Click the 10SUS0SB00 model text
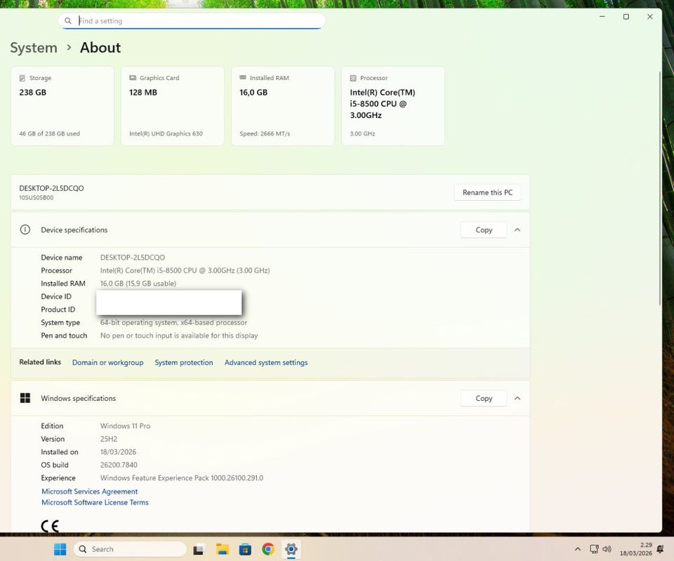The image size is (674, 561). click(x=36, y=198)
